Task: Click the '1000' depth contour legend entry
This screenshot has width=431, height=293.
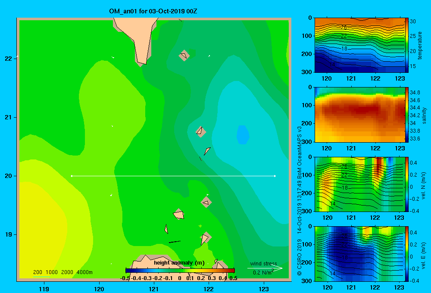Action: coord(52,272)
